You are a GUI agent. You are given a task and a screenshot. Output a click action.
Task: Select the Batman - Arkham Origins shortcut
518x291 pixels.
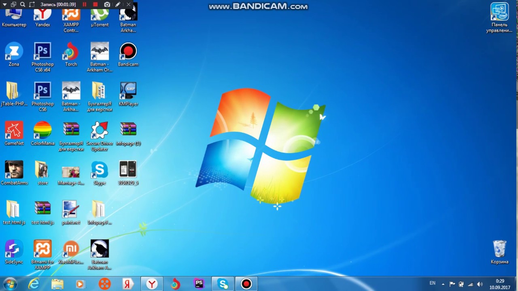(100, 57)
